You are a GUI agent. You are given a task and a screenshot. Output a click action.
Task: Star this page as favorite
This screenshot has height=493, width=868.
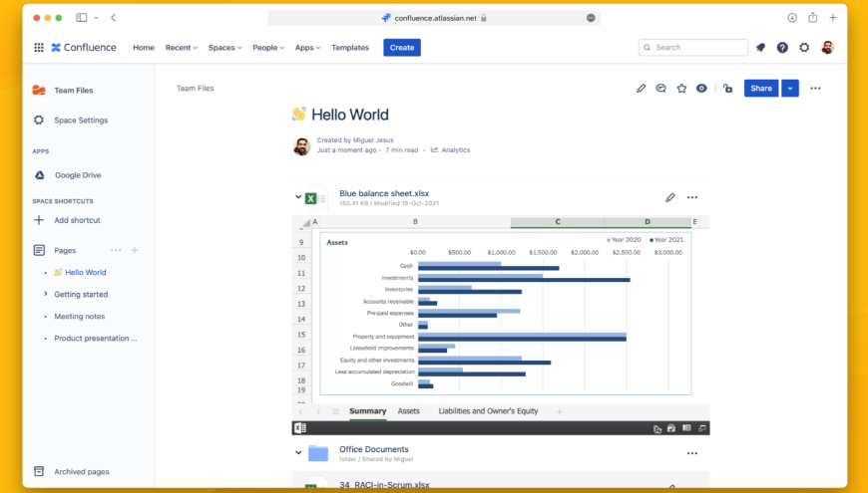click(681, 89)
